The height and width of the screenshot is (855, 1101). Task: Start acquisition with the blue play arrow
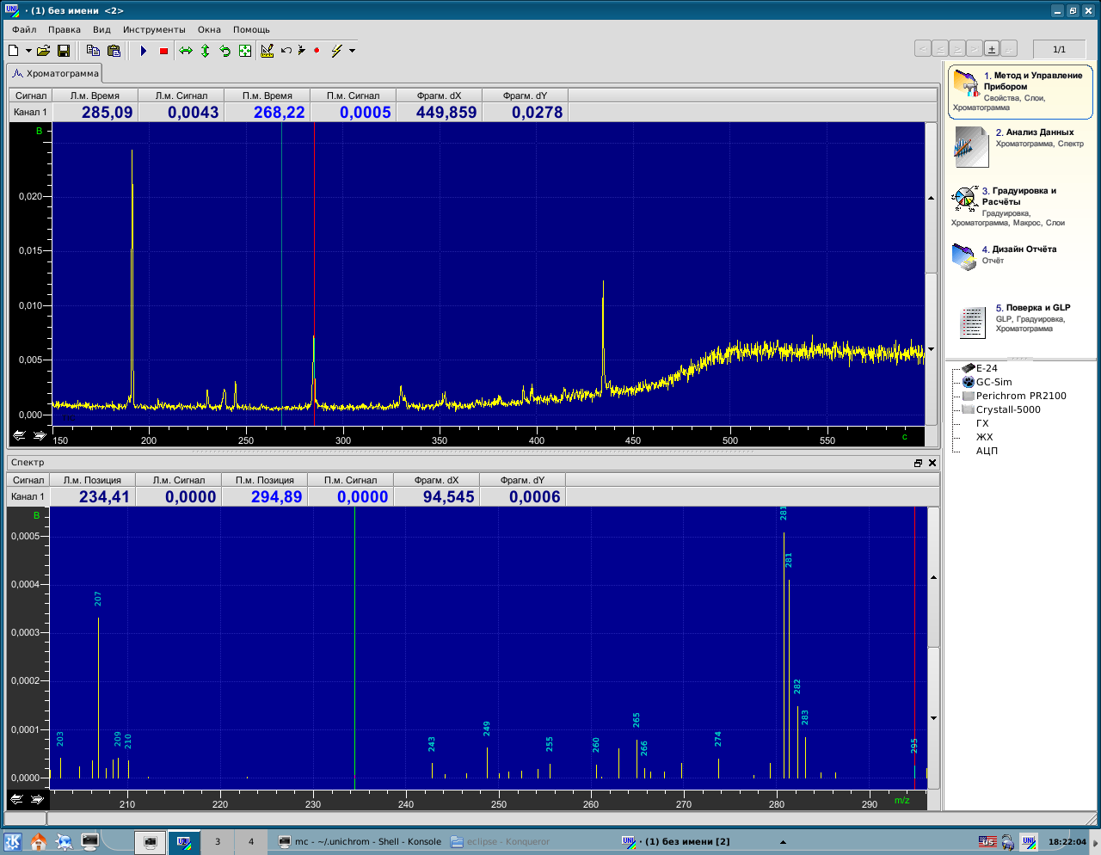pyautogui.click(x=144, y=51)
